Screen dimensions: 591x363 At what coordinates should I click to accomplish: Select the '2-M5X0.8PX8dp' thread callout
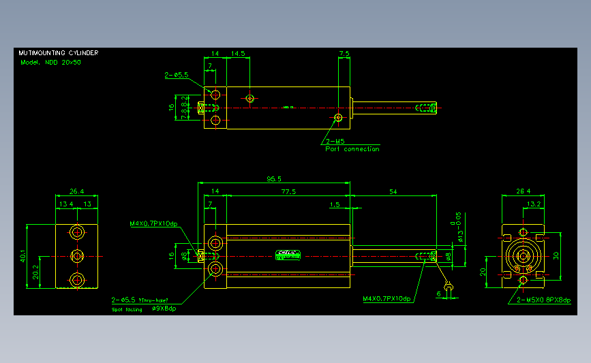pyautogui.click(x=543, y=300)
